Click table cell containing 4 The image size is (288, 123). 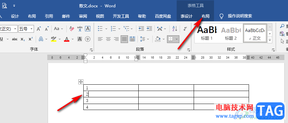111,107
